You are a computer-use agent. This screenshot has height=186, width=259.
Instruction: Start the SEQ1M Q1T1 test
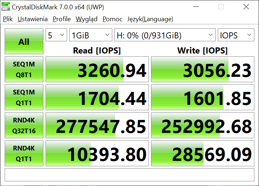click(x=24, y=97)
